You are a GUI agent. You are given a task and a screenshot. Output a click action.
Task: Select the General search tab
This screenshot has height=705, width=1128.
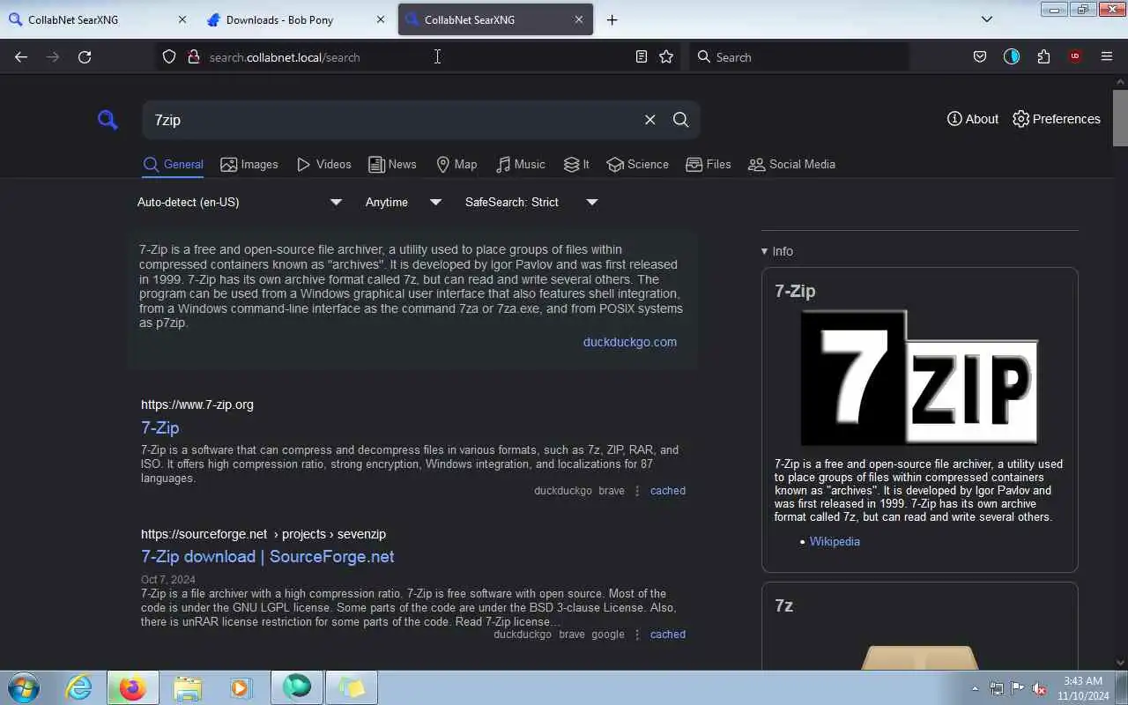[173, 165]
